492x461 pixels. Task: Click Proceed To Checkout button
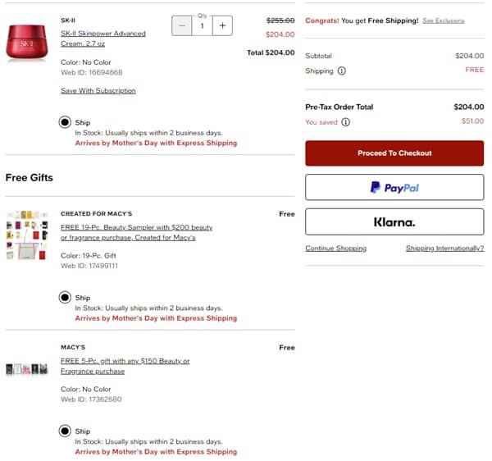coord(394,153)
